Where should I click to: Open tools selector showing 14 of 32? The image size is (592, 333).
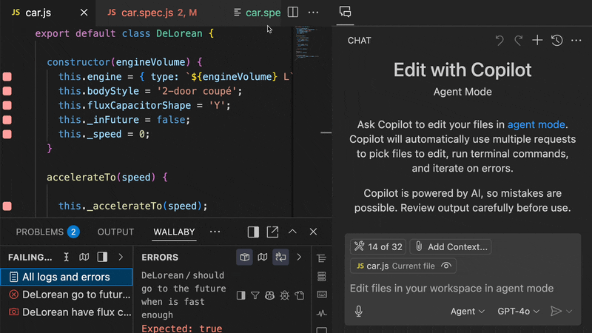pos(378,247)
